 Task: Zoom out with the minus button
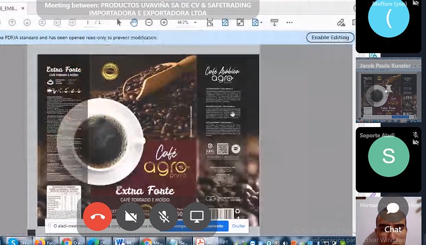[149, 22]
